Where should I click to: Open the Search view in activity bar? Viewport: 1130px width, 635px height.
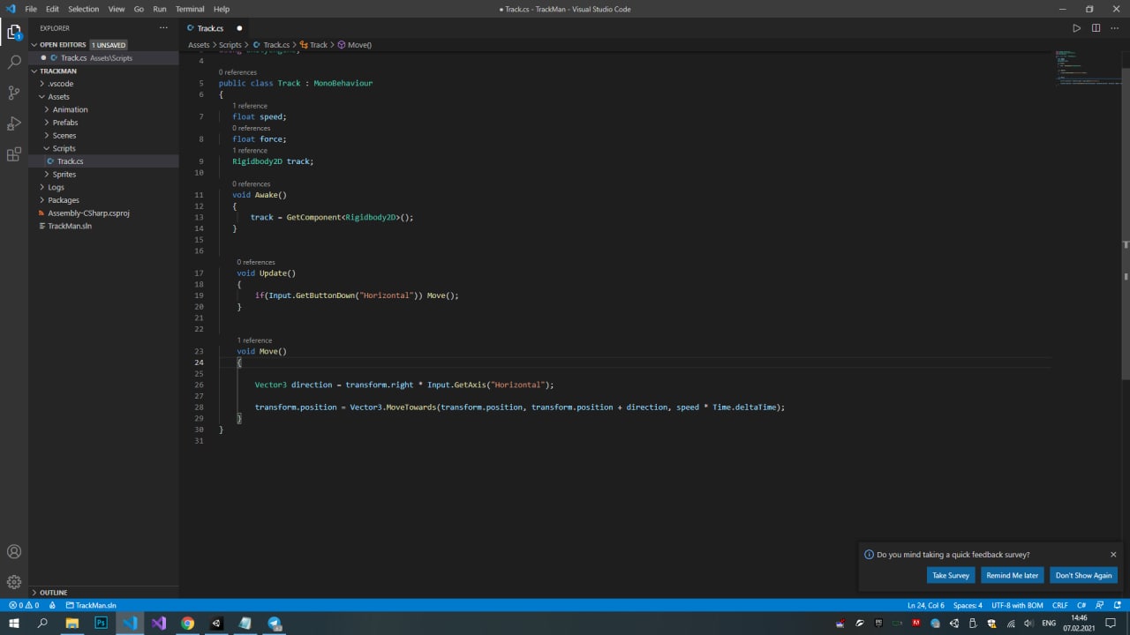click(14, 63)
